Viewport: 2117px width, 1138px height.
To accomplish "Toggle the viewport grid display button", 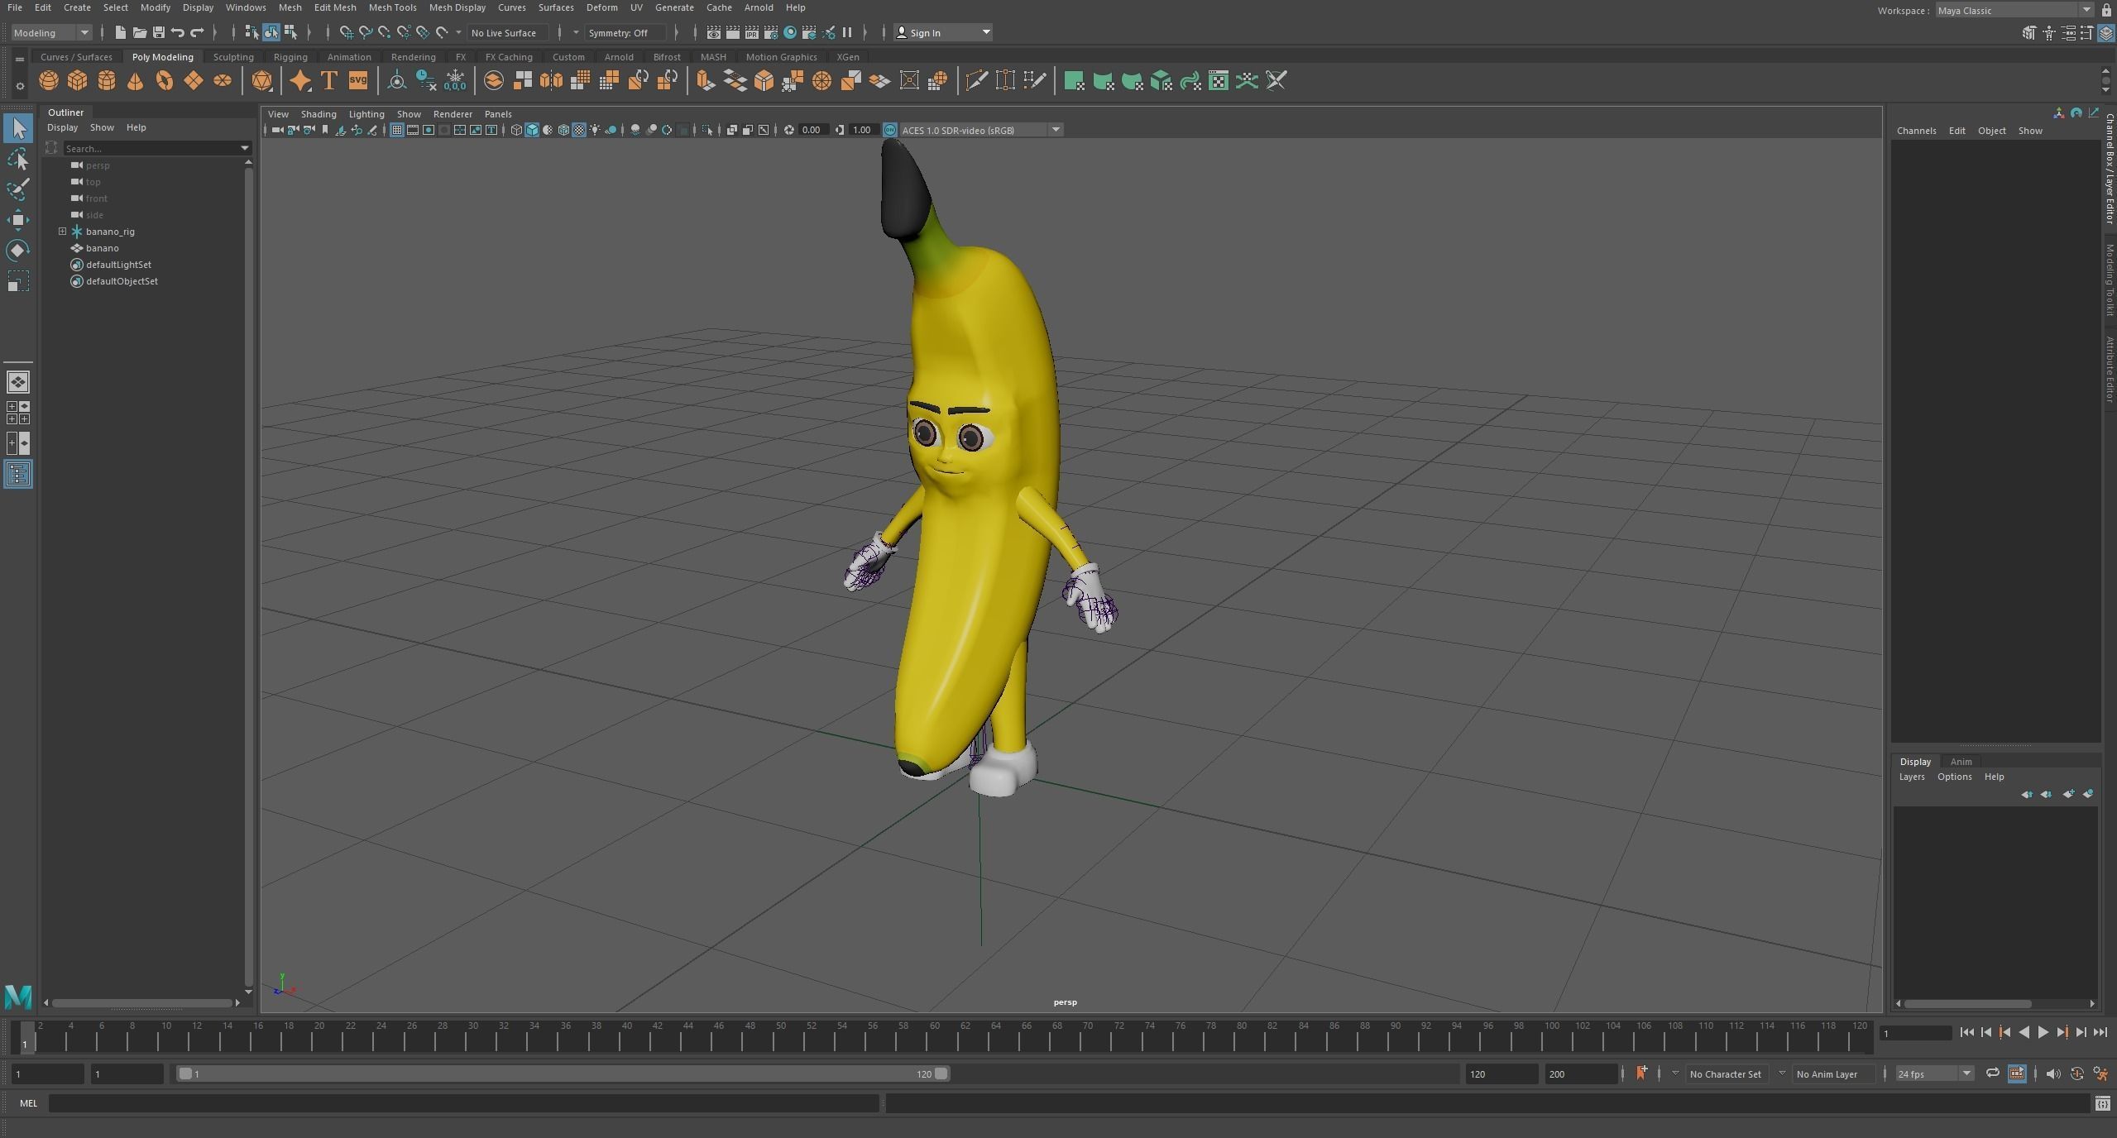I will click(397, 130).
